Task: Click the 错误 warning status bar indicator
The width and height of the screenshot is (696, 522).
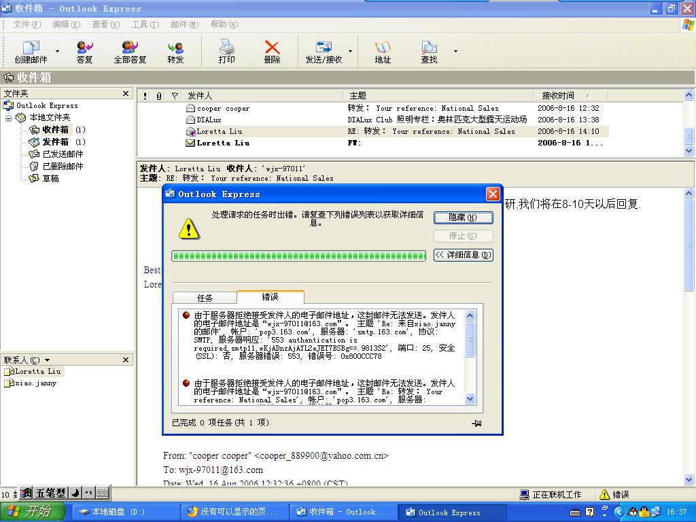Action: click(x=614, y=495)
